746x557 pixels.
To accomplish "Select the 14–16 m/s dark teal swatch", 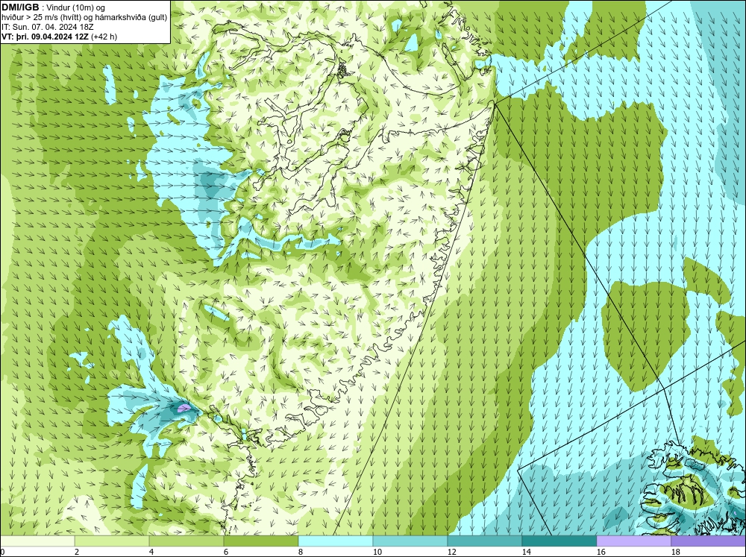I will [x=559, y=541].
